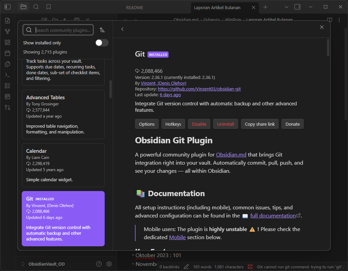Click the Uninstall button for Git plugin
Viewport: 348px width, 271px height.
(x=225, y=124)
